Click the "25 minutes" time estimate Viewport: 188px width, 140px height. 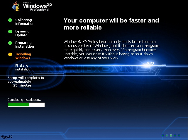22,85
